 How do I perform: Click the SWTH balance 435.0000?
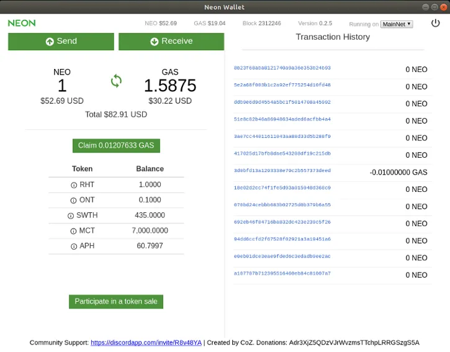click(150, 215)
